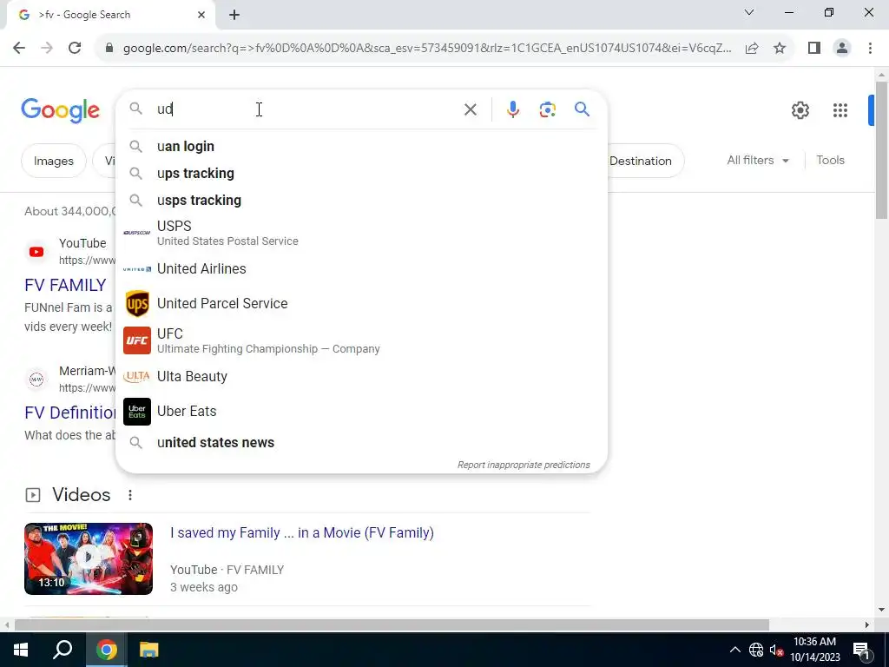Go back to the previous page

pyautogui.click(x=19, y=49)
